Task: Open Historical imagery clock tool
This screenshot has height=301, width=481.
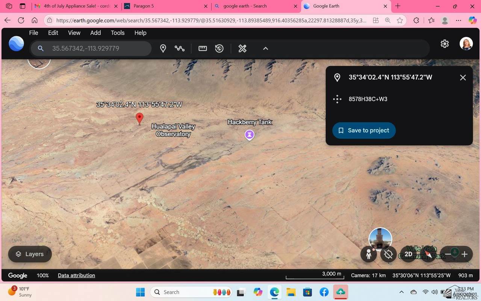Action: 219,49
